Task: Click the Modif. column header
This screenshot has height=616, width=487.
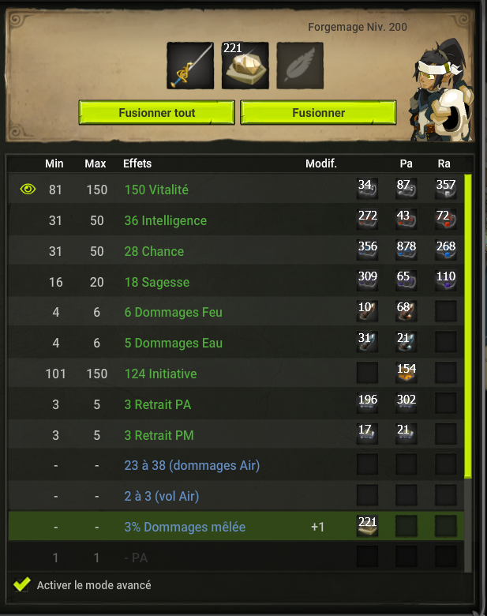Action: click(x=321, y=163)
